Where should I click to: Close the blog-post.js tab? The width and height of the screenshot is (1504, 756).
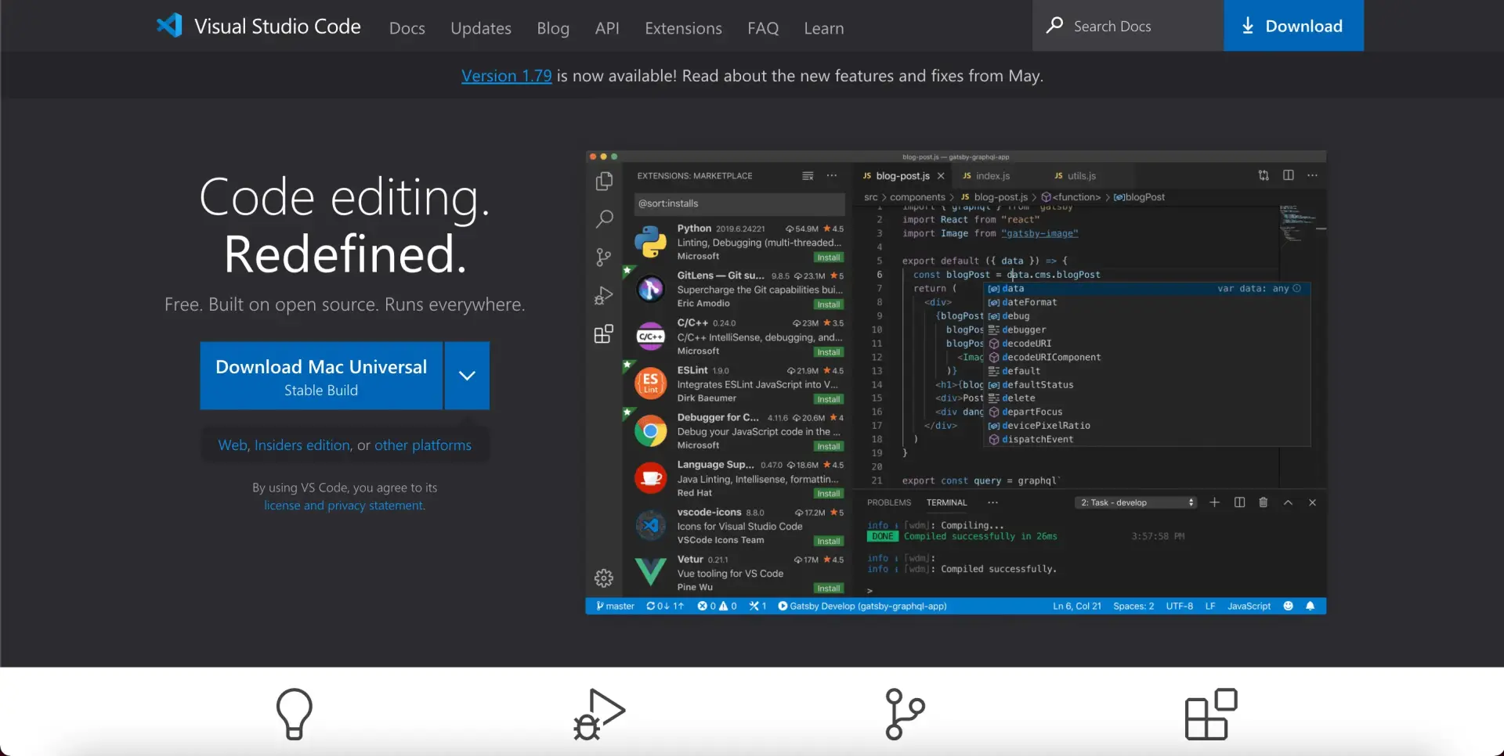point(941,176)
